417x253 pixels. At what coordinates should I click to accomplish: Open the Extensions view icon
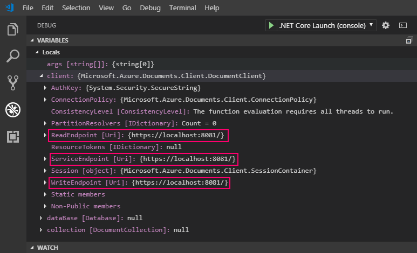[13, 137]
